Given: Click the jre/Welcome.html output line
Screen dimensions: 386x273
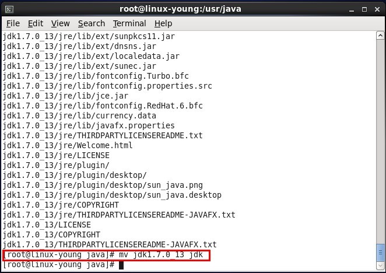Looking at the screenshot, I should pos(68,145).
